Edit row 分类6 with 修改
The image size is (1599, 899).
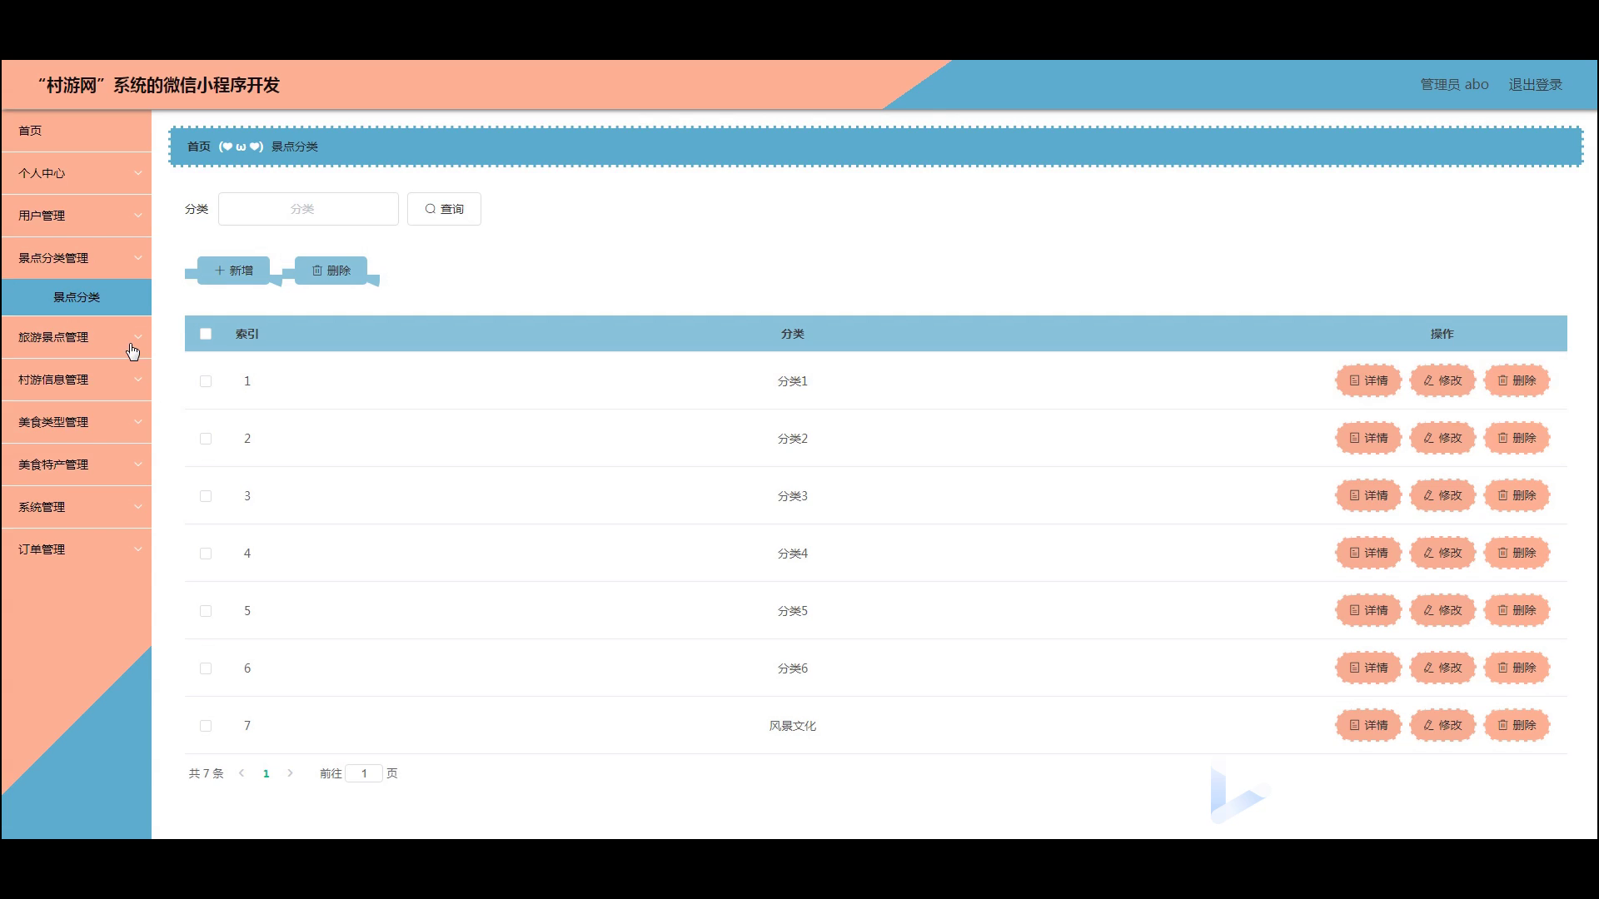point(1442,668)
